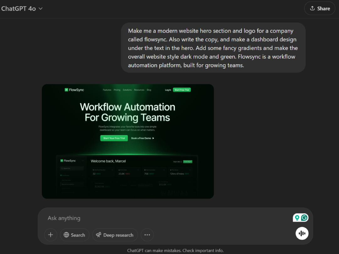The height and width of the screenshot is (254, 339).
Task: Start voice mode with the waveform icon
Action: [x=302, y=233]
